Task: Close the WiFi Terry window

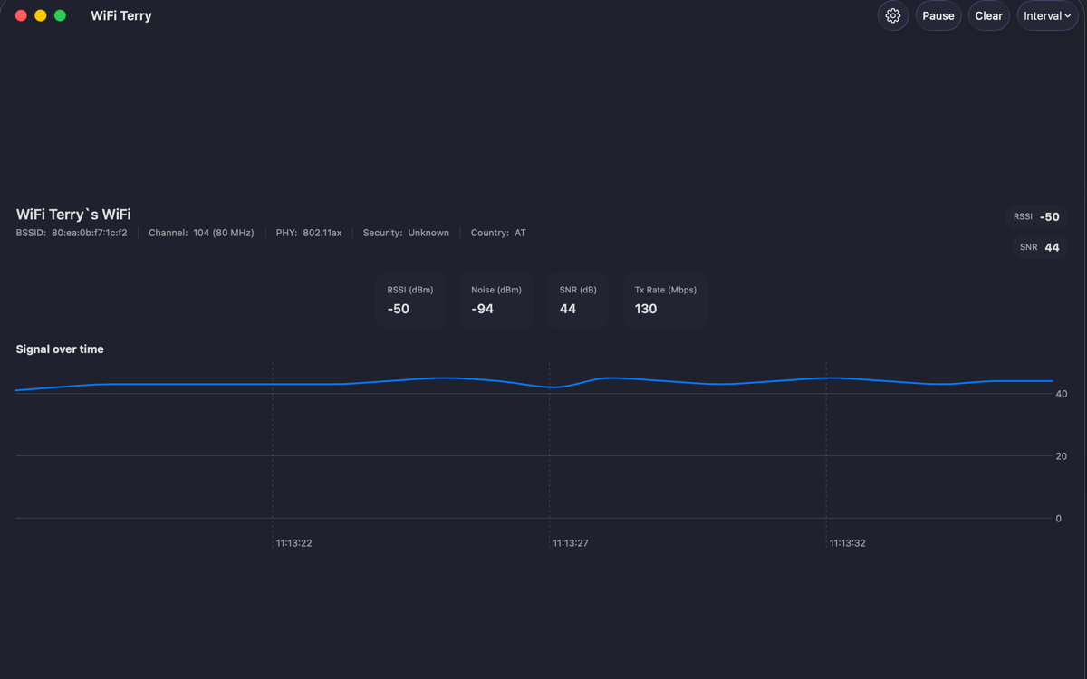Action: 21,15
